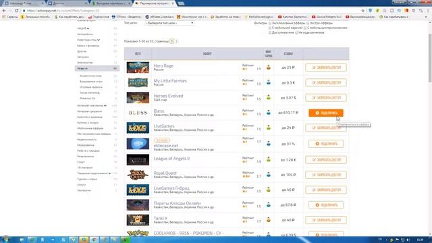Click the 'Подключить' button for Bless

(325, 113)
